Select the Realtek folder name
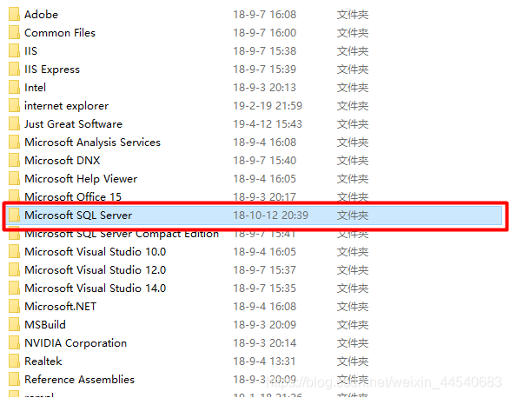The width and height of the screenshot is (510, 398). click(x=43, y=361)
